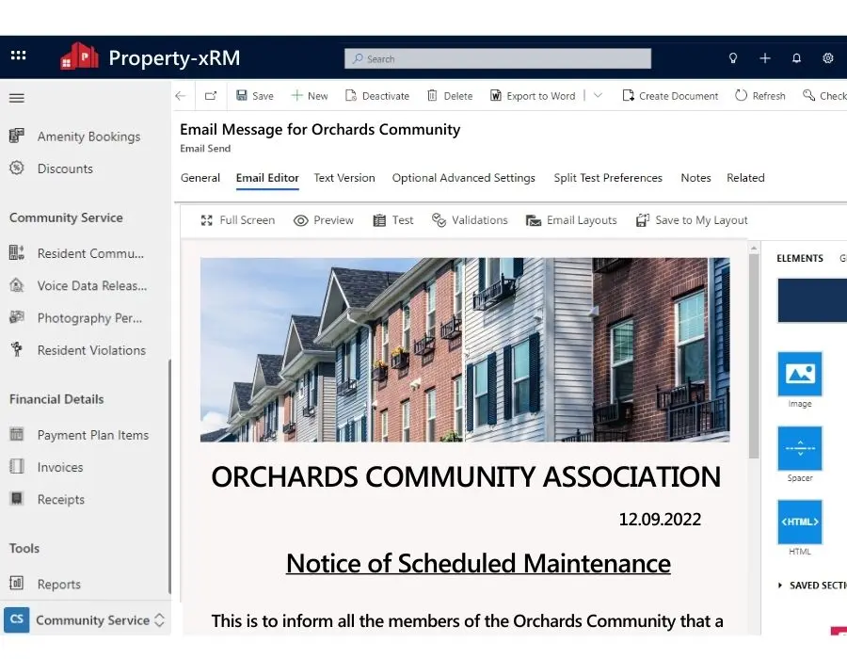The height and width of the screenshot is (659, 847).
Task: Click the dark blue element block
Action: click(812, 300)
